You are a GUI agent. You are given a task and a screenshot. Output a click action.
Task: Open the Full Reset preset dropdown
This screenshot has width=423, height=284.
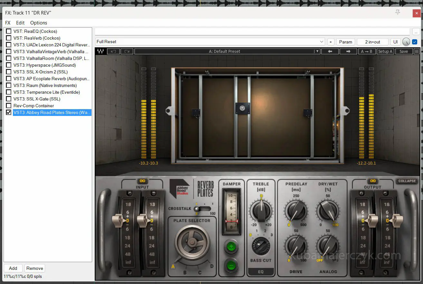(x=322, y=42)
